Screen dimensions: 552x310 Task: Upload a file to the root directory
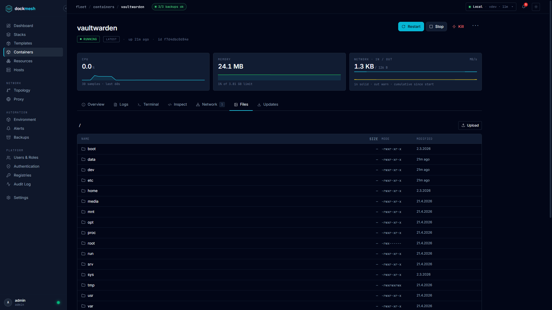(470, 125)
